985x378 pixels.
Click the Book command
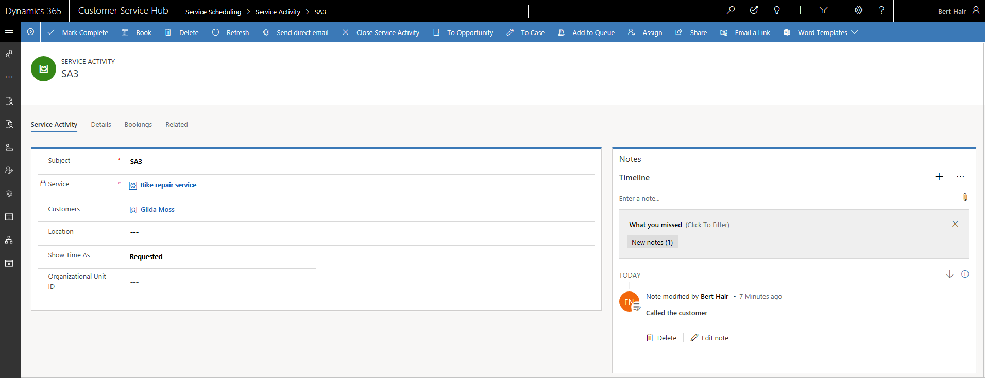tap(137, 32)
